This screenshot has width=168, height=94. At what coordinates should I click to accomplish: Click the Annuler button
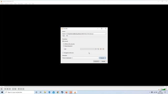click(x=103, y=61)
